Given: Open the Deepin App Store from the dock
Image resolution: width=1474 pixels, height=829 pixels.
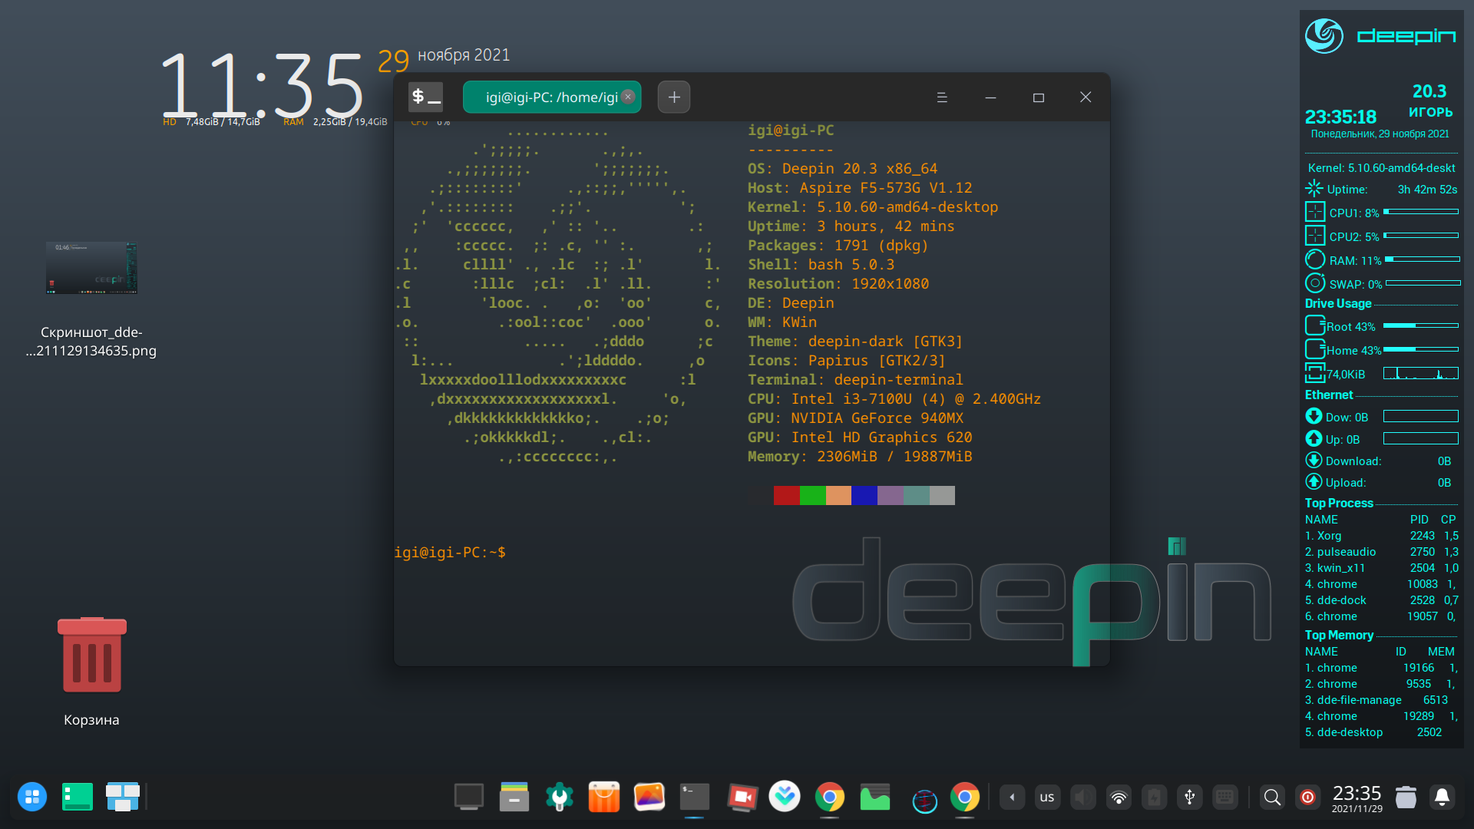Looking at the screenshot, I should (x=604, y=797).
